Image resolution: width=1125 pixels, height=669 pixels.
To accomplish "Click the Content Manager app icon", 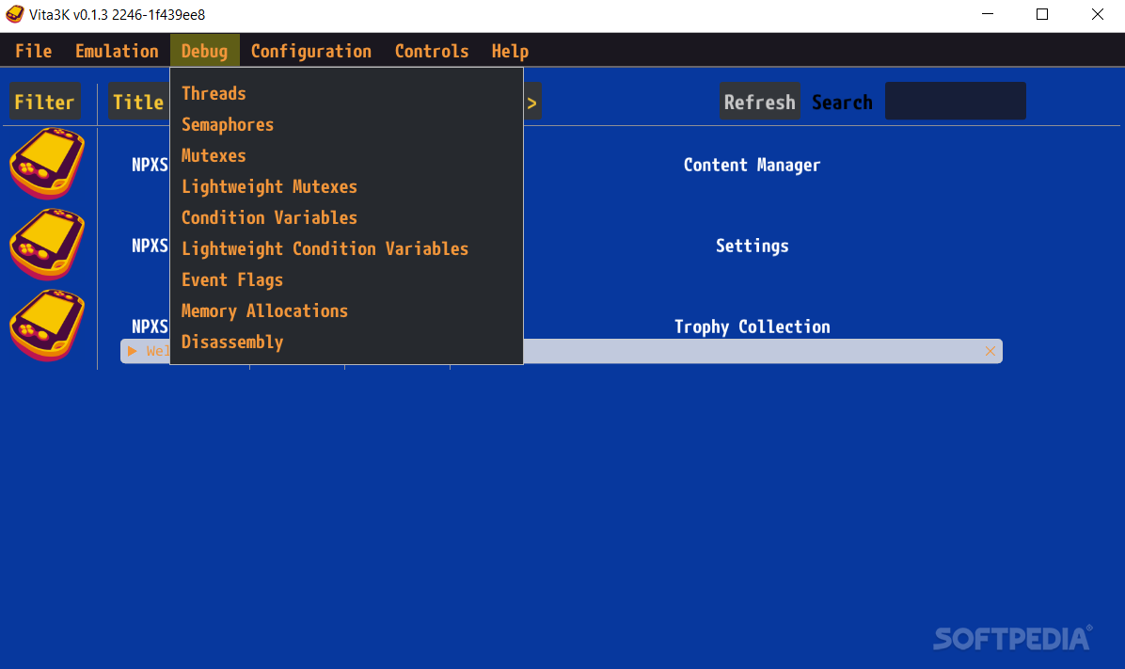I will tap(47, 164).
